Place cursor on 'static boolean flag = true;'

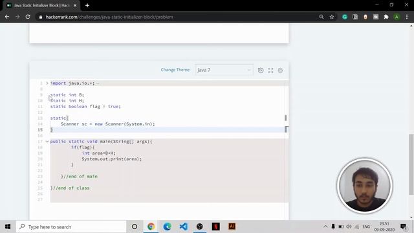(x=85, y=106)
